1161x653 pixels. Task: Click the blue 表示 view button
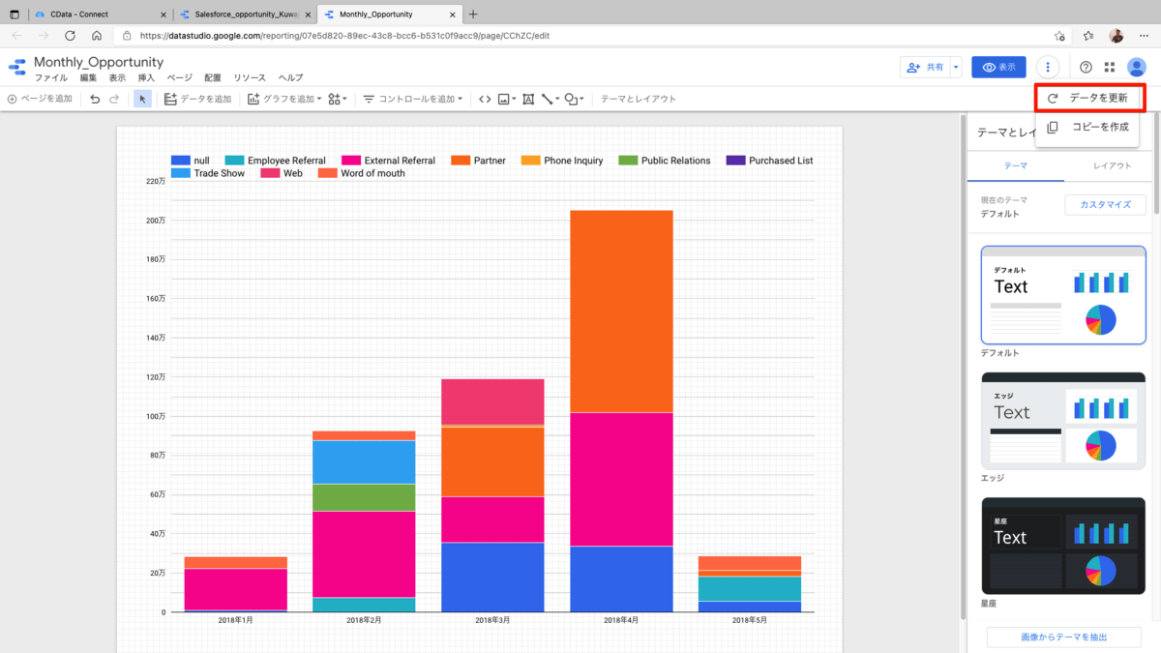click(x=998, y=67)
